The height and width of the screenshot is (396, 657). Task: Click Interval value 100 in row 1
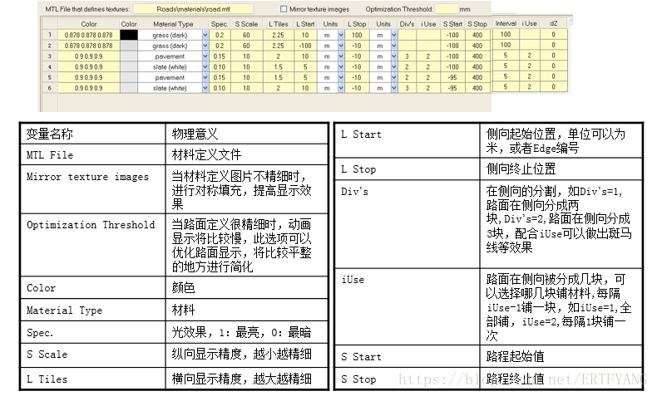(506, 34)
